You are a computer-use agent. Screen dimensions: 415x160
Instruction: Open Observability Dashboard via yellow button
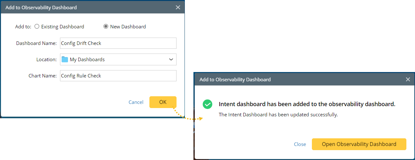[x=359, y=144]
